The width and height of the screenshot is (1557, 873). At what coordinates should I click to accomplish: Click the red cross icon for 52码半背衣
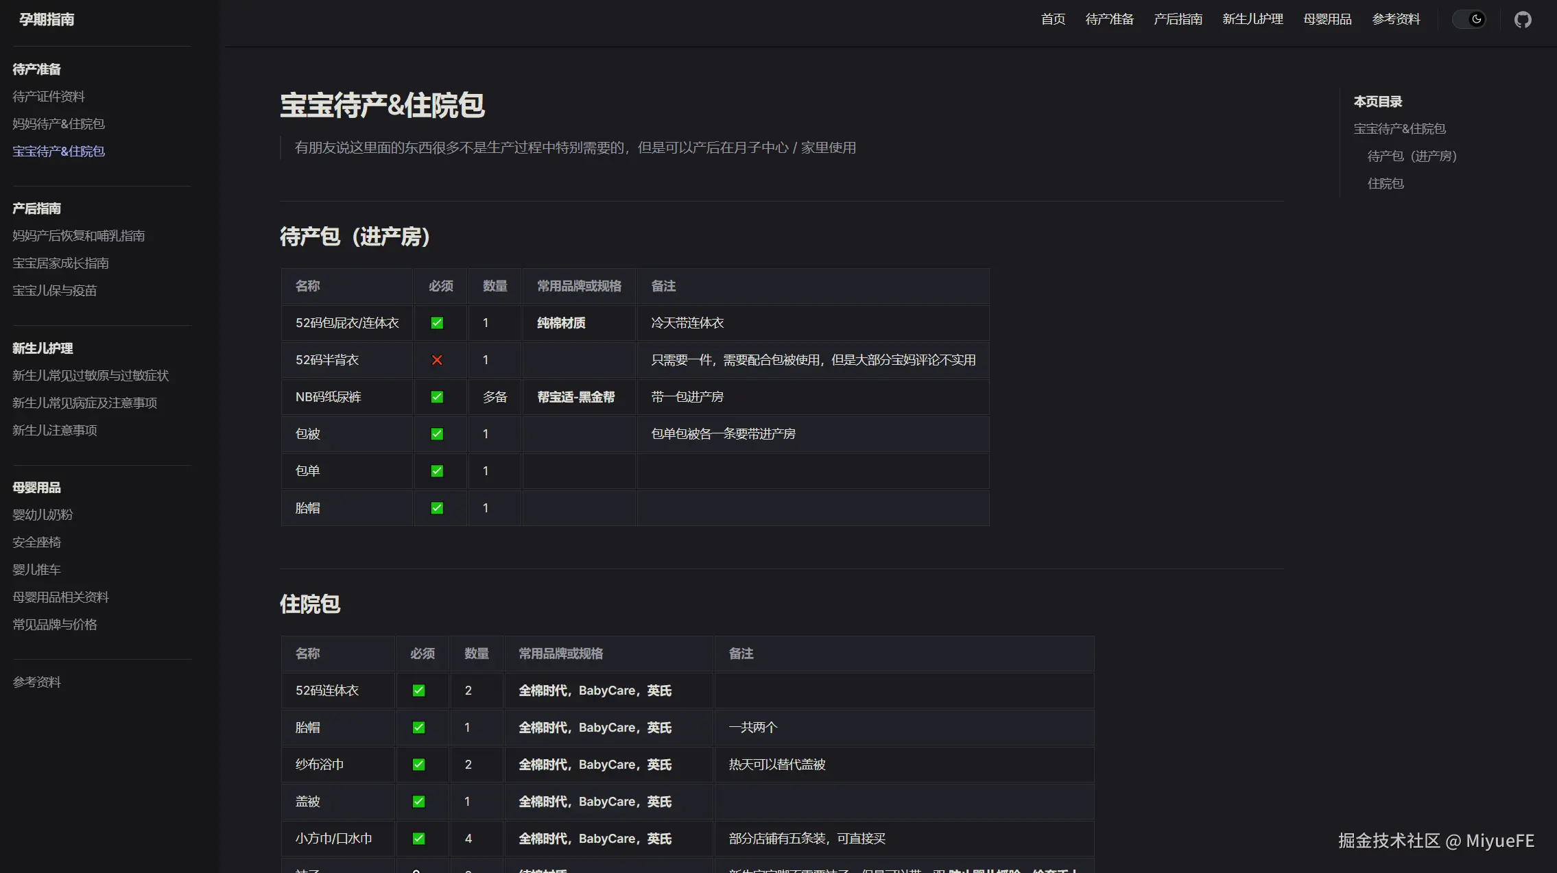(437, 359)
